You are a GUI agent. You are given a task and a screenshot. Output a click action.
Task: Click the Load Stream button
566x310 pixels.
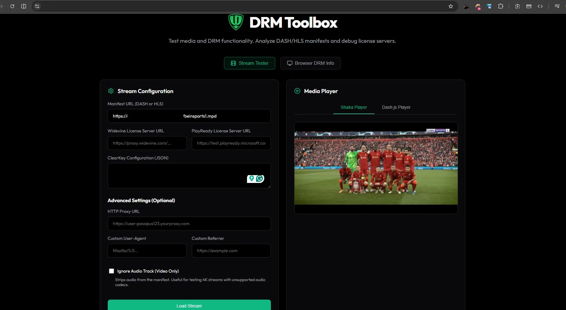[189, 305]
